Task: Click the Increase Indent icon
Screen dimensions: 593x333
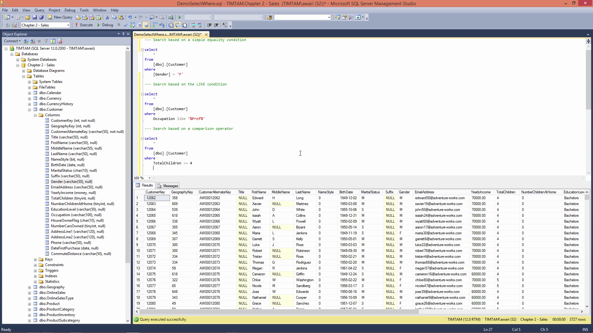Action: [x=216, y=25]
